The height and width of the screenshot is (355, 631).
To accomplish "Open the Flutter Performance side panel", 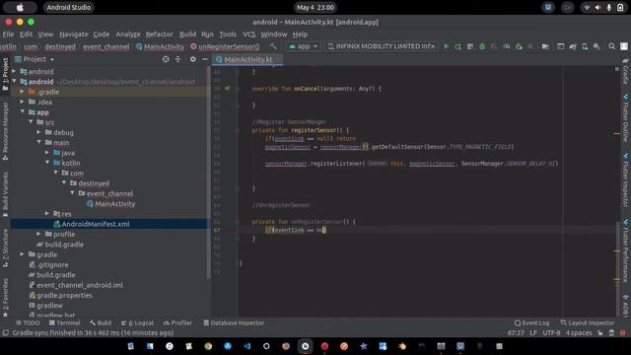I will click(x=625, y=251).
